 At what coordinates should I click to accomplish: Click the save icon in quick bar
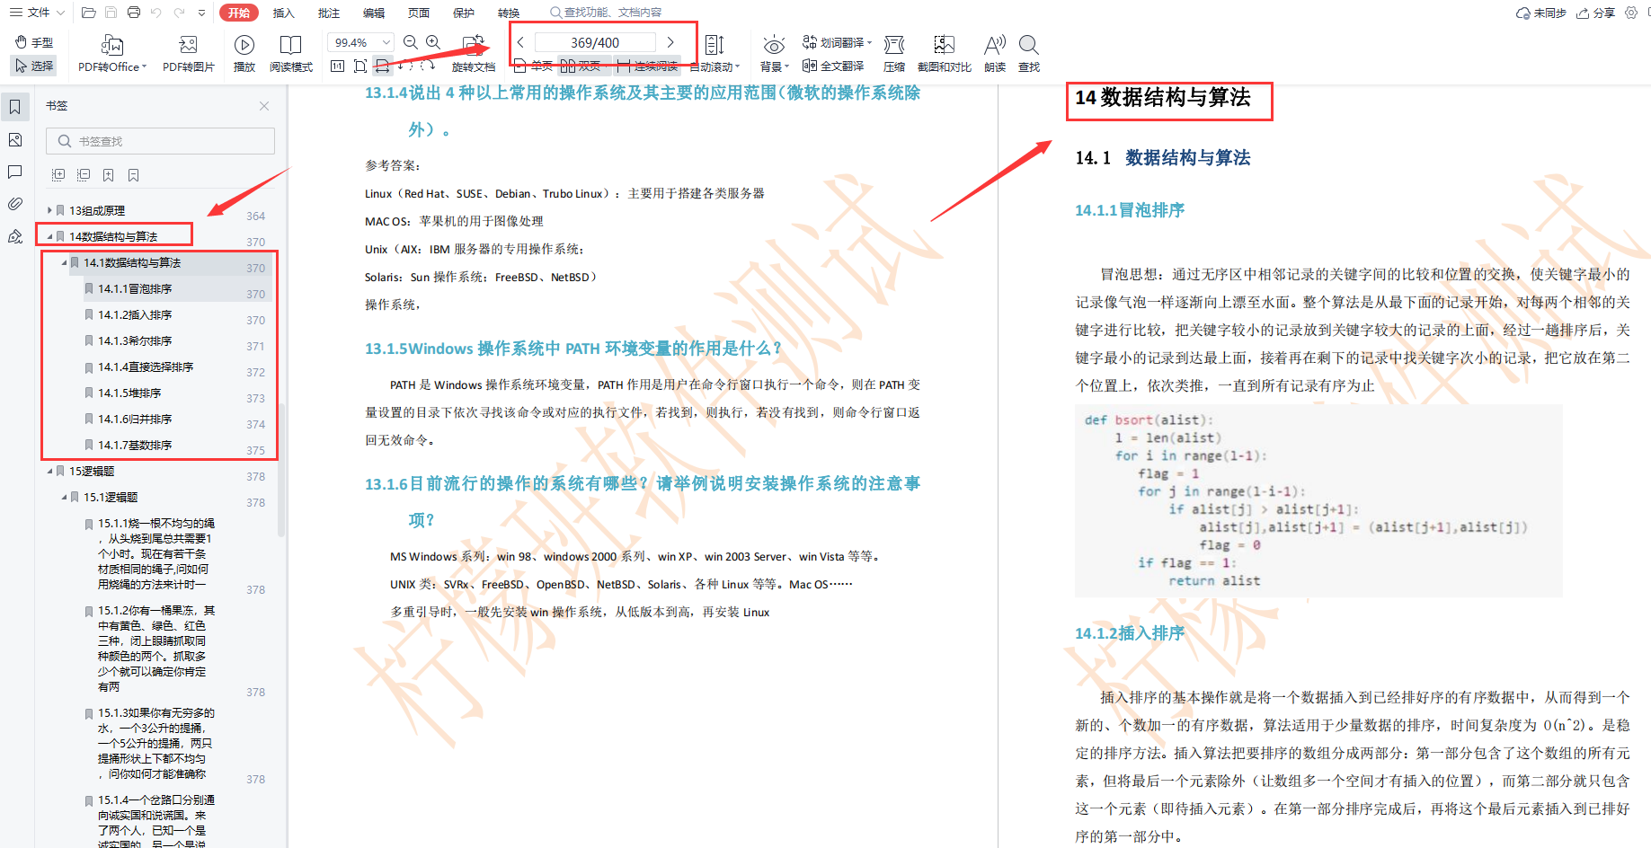111,13
